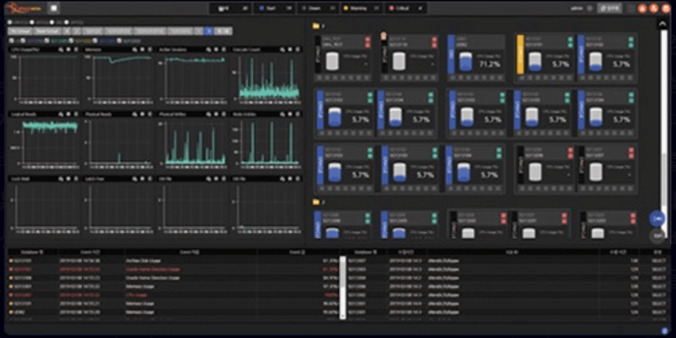676x338 pixels.
Task: Select the first radio option above No Group
Action: 10,22
